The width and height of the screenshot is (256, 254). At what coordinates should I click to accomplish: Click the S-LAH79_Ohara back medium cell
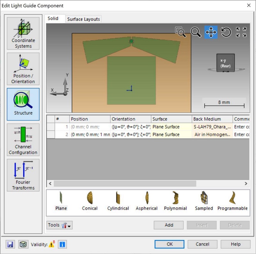(x=212, y=127)
